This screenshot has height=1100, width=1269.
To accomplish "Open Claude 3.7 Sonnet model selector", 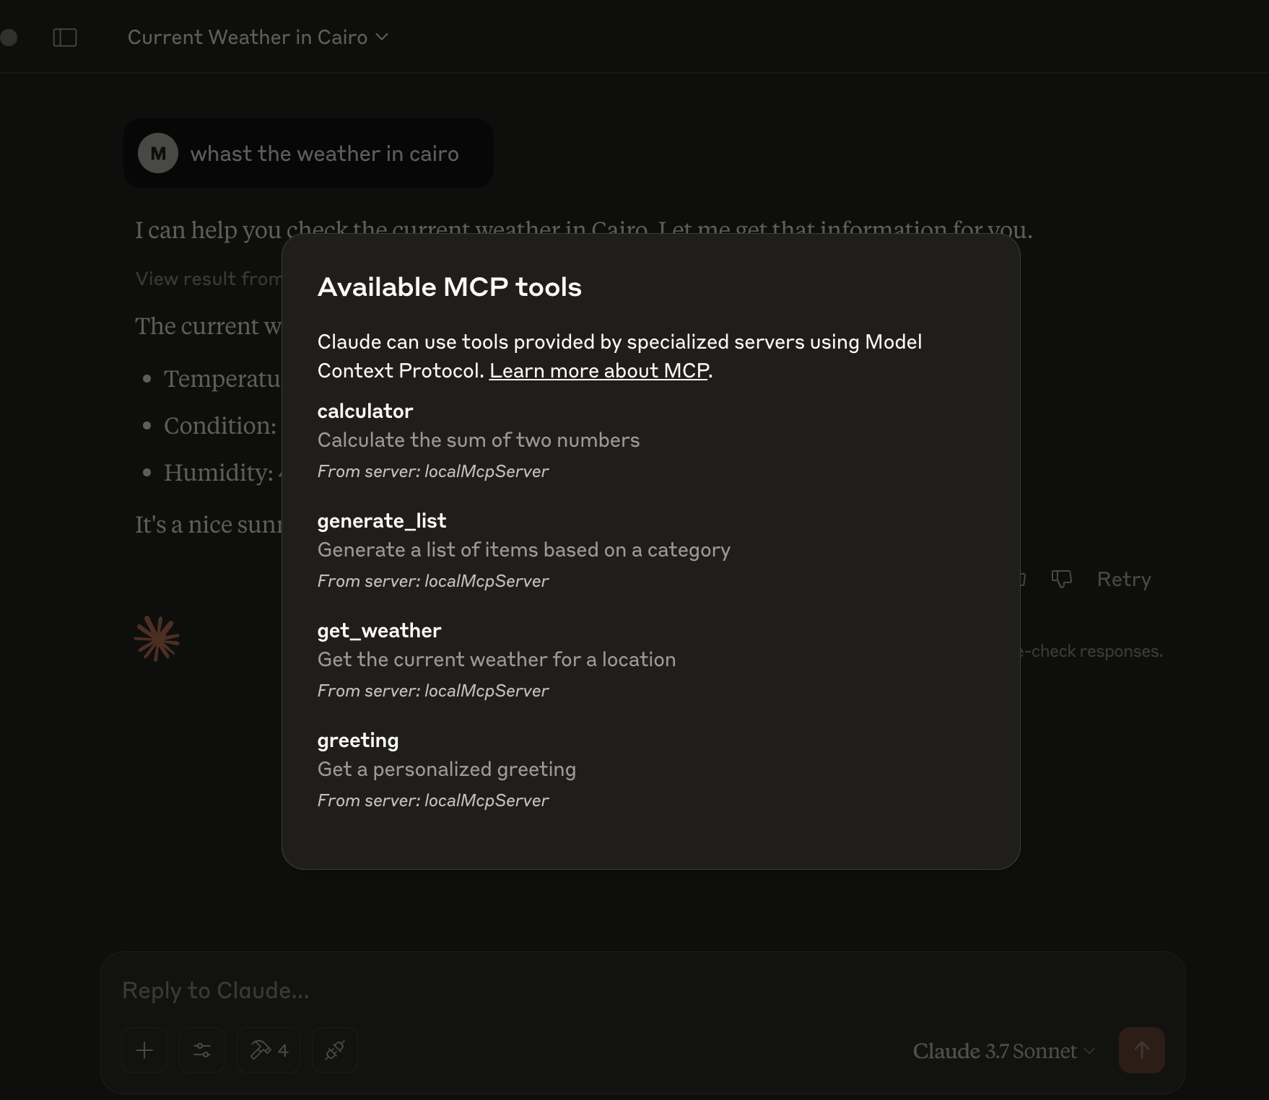I will (1004, 1051).
